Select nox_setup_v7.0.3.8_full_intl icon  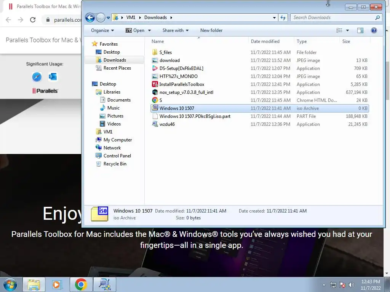pos(155,92)
